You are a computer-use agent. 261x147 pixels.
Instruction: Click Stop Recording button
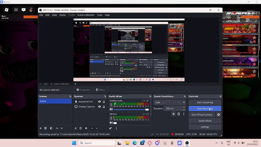click(x=205, y=108)
